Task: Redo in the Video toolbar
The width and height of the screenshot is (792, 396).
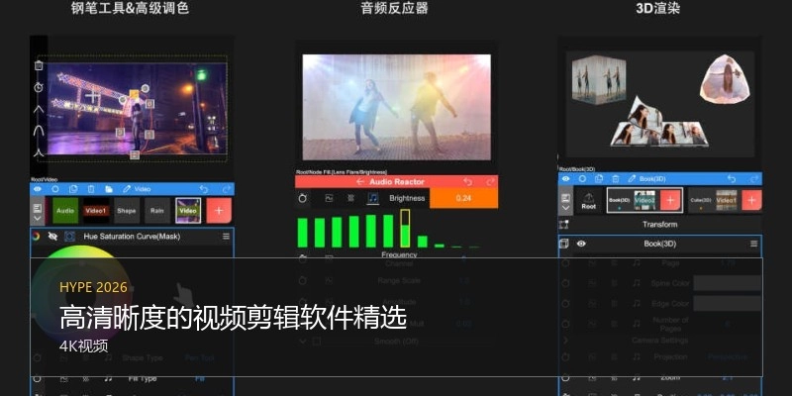Action: (227, 189)
